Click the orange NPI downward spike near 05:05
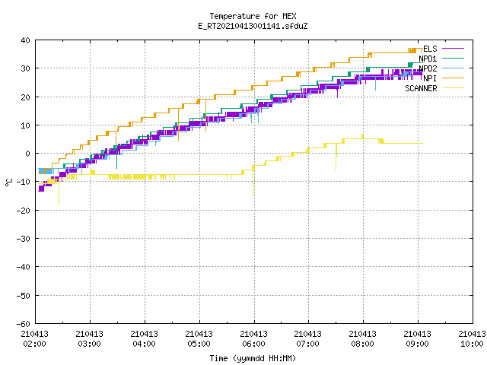The height and width of the screenshot is (365, 487). (x=205, y=116)
